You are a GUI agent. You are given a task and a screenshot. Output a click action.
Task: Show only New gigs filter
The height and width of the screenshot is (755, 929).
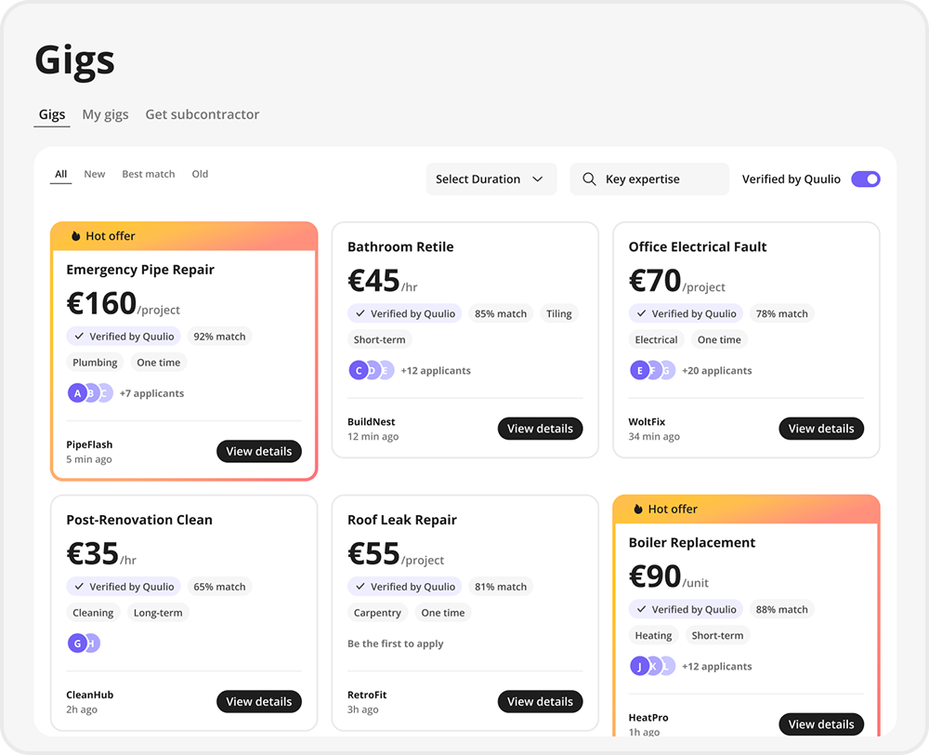[95, 174]
